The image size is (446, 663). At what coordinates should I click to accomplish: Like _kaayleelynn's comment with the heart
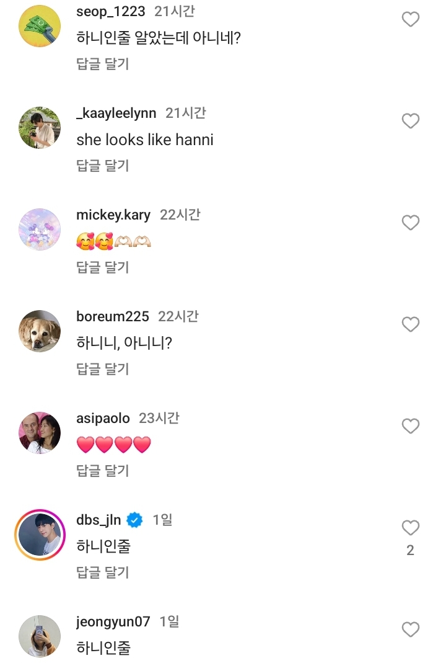coord(411,121)
